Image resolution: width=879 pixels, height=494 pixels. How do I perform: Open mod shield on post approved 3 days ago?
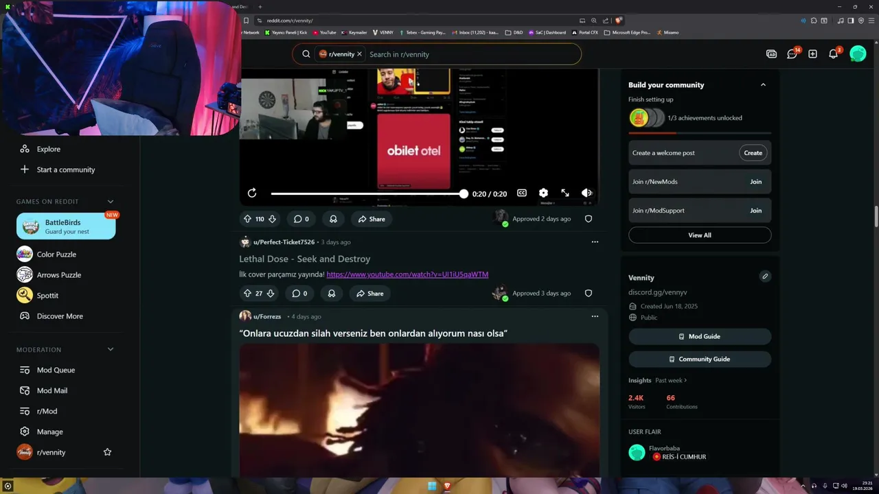tap(589, 293)
